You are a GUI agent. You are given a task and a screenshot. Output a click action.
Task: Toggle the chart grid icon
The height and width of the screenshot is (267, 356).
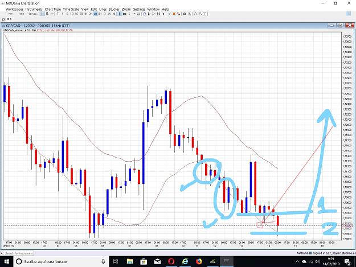(125, 14)
